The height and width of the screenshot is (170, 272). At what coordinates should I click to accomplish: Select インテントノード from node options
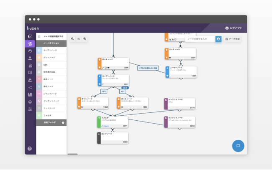tap(51, 101)
